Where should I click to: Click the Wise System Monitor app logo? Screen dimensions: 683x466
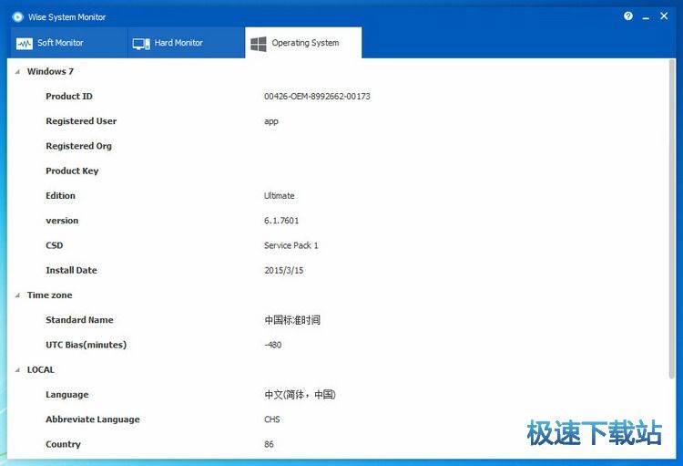coord(16,16)
